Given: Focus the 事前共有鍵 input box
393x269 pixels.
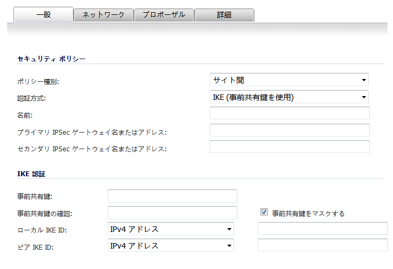Looking at the screenshot, I should click(x=172, y=196).
